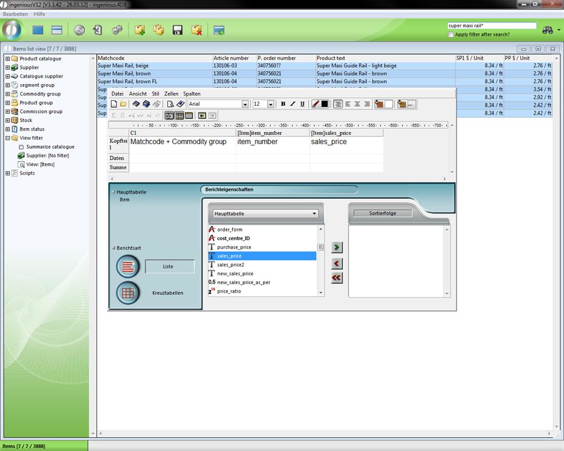
Task: Click the search field with super maxi rail
Action: coord(491,26)
